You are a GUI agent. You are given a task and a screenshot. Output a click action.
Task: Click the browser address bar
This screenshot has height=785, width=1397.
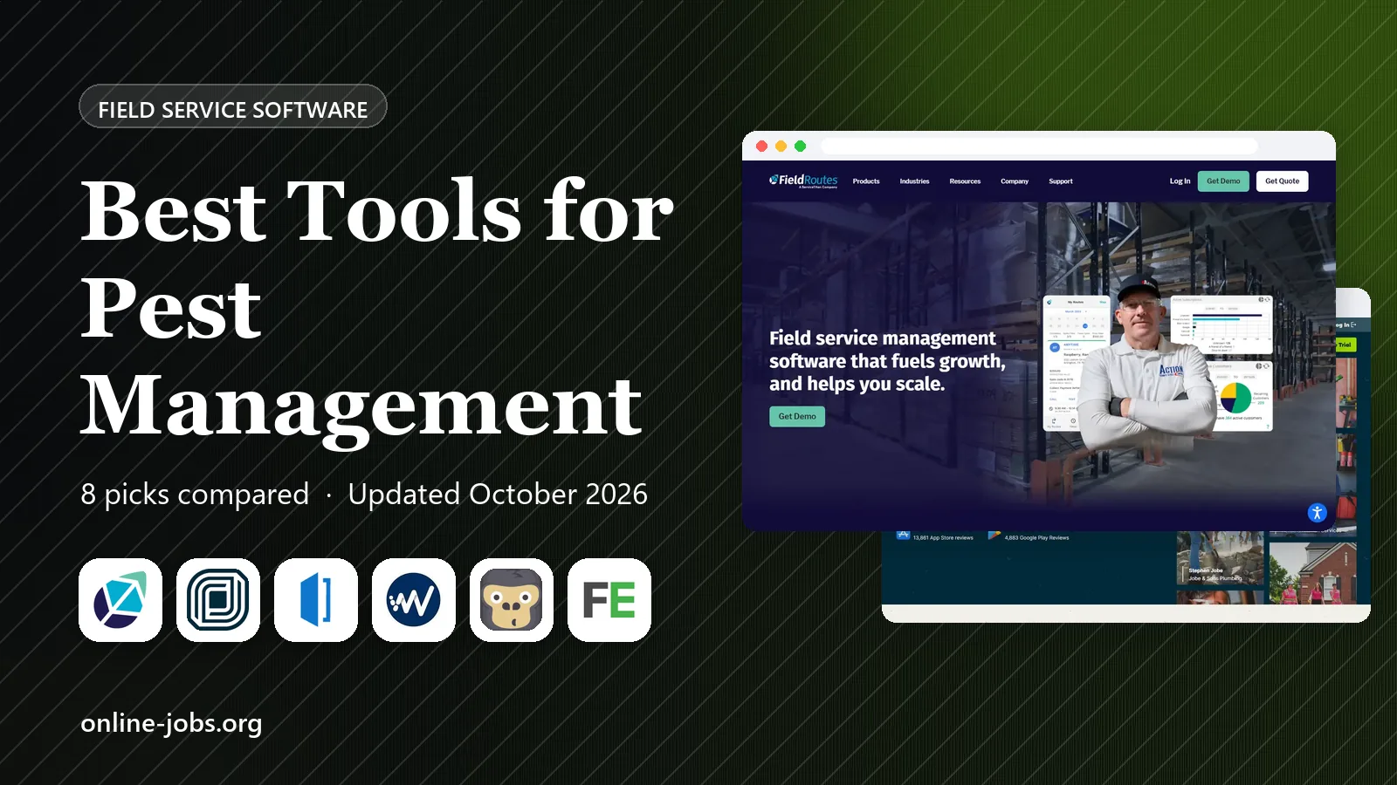point(1039,146)
